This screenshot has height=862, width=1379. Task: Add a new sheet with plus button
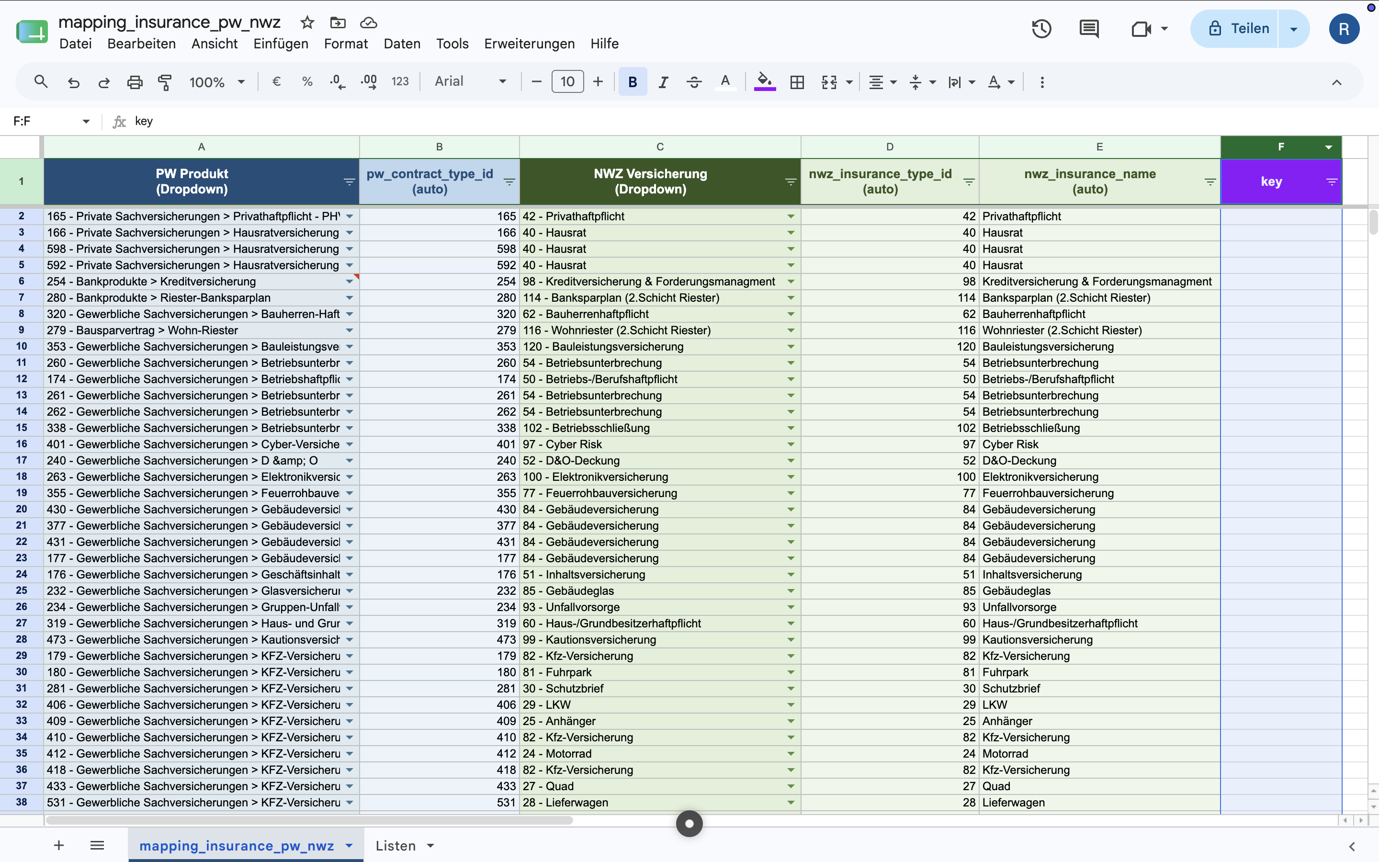[59, 845]
